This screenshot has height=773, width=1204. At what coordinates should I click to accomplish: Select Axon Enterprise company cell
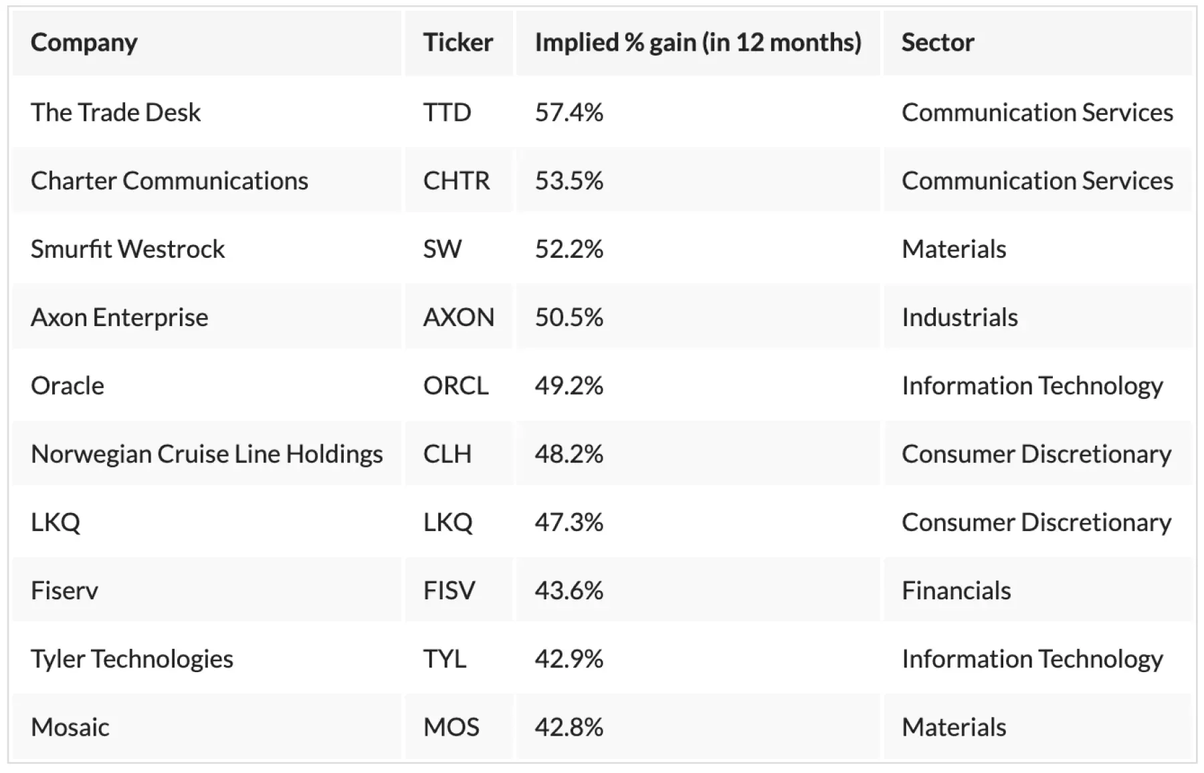click(x=120, y=317)
